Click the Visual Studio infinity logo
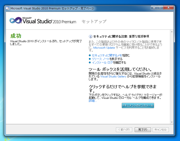This screenshot has width=180, height=141. point(16,20)
